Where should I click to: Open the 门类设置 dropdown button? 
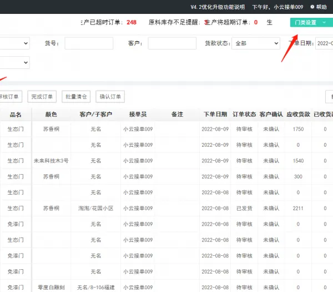[x=311, y=22]
